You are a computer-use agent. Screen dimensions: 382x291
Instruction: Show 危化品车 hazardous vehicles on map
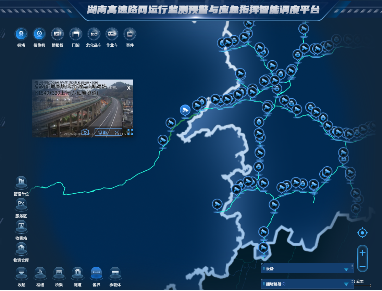tap(94, 34)
